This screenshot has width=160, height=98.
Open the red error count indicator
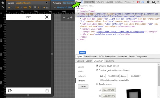click(138, 2)
